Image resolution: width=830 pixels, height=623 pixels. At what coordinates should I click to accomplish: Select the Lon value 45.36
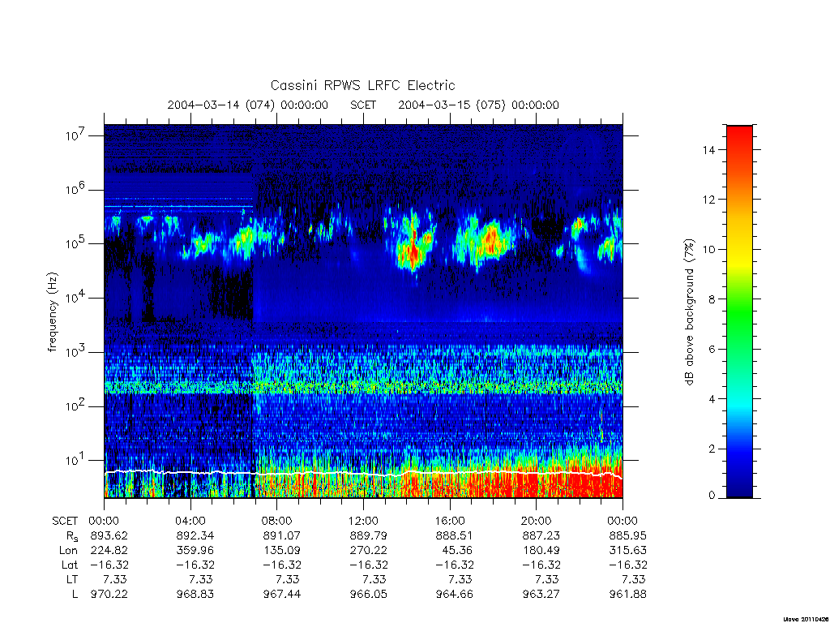457,551
